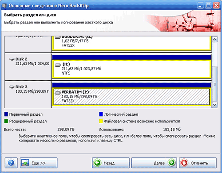Click the Disk 3 183,15 Мб/298,09 Г size text
Image resolution: width=222 pixels, height=173 pixels.
coord(32,91)
